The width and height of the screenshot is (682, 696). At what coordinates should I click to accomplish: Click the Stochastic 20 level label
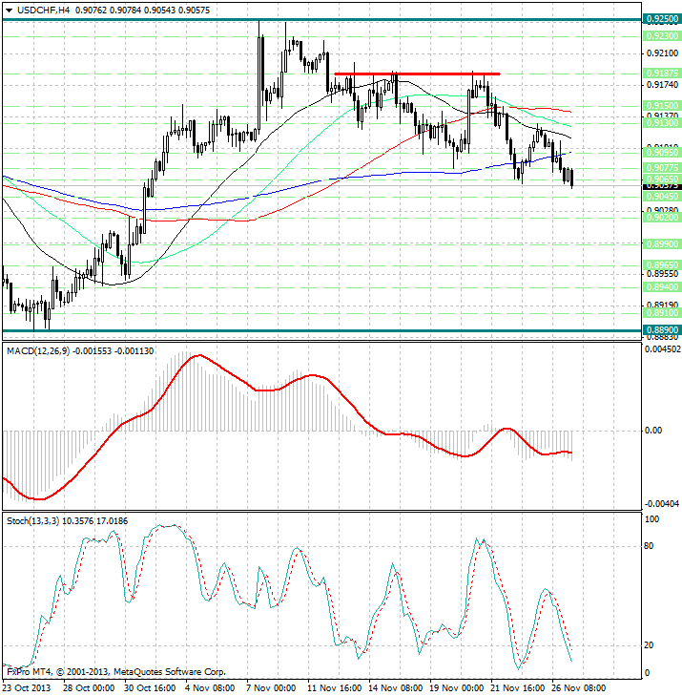tap(649, 645)
